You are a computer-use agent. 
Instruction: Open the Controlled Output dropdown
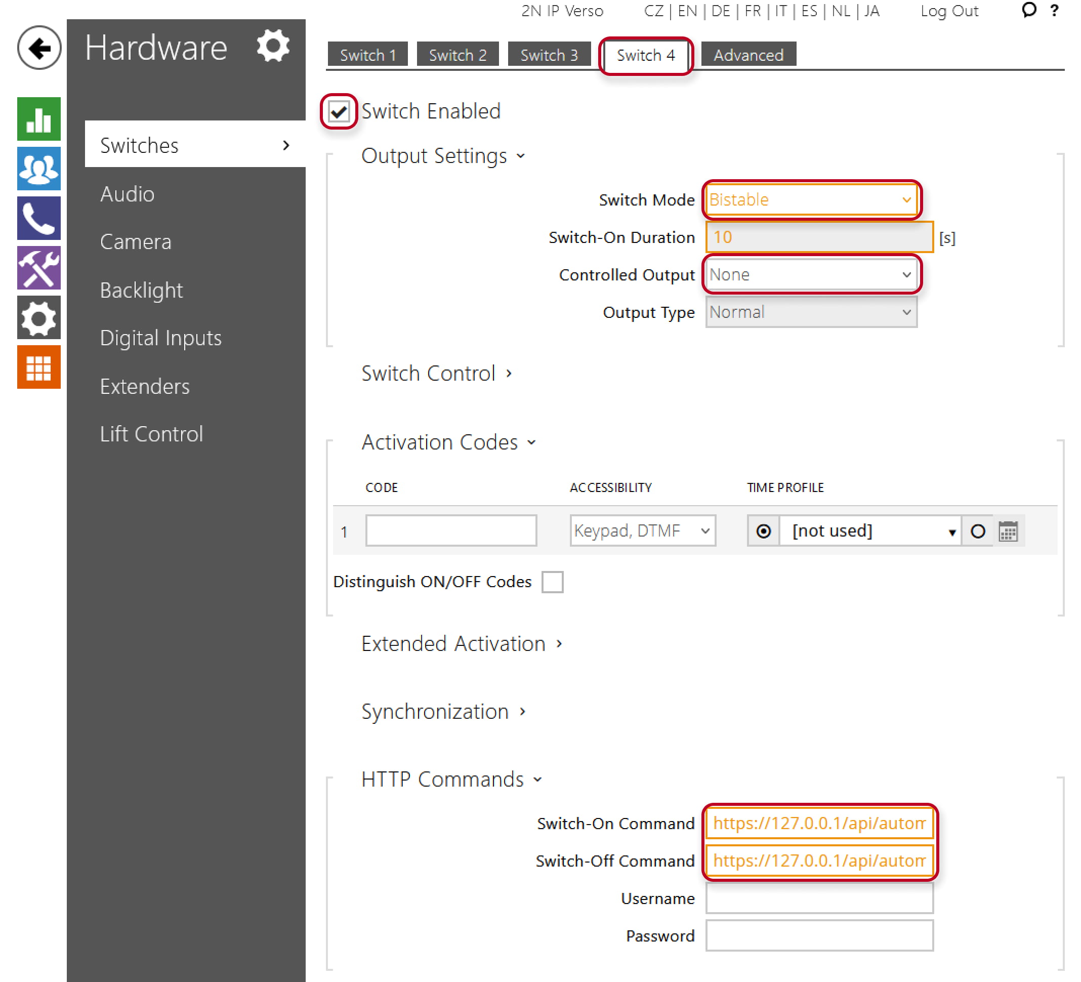pyautogui.click(x=811, y=274)
